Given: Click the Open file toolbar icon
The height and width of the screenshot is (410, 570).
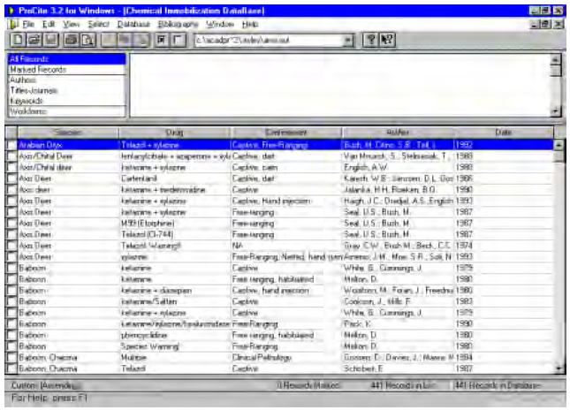Looking at the screenshot, I should pyautogui.click(x=34, y=40).
